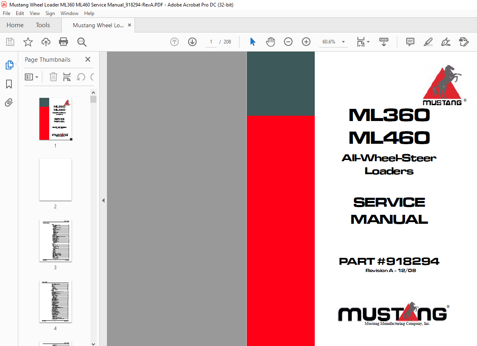Click the 208 total pages label
The height and width of the screenshot is (346, 477).
coord(227,42)
